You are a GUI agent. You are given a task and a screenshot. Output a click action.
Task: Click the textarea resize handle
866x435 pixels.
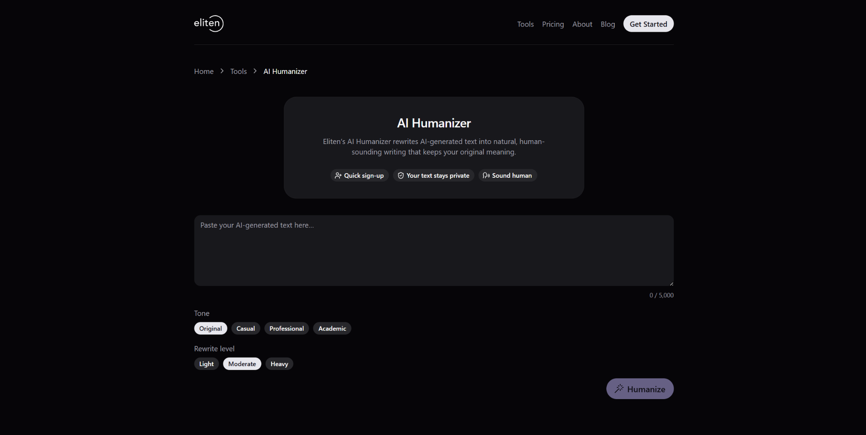coord(671,284)
